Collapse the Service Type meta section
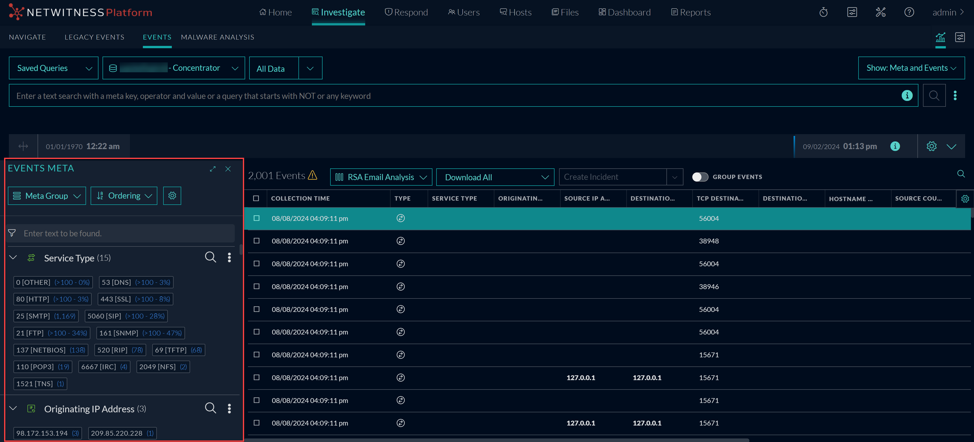 coord(13,257)
